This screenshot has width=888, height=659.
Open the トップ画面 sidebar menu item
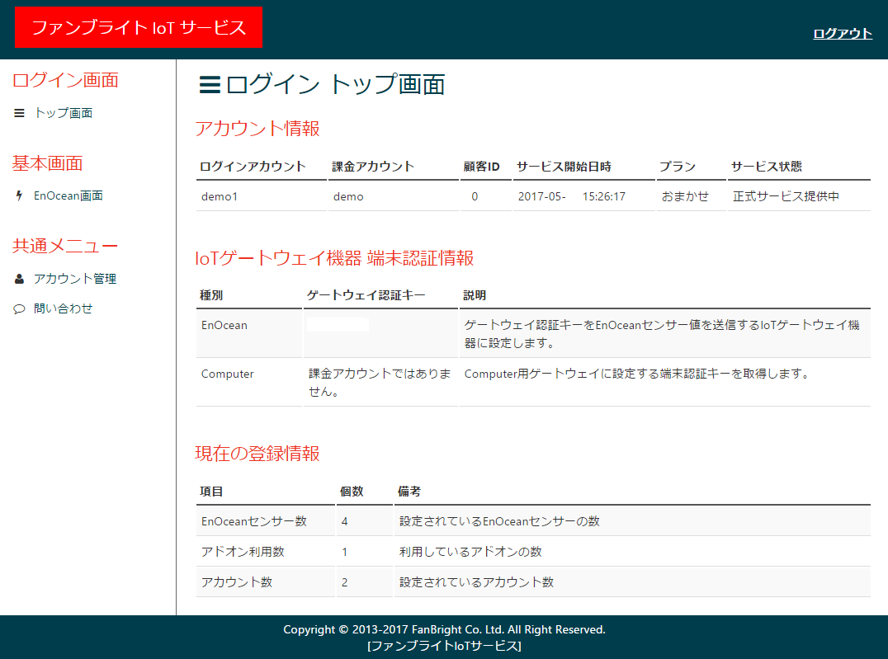pyautogui.click(x=64, y=113)
